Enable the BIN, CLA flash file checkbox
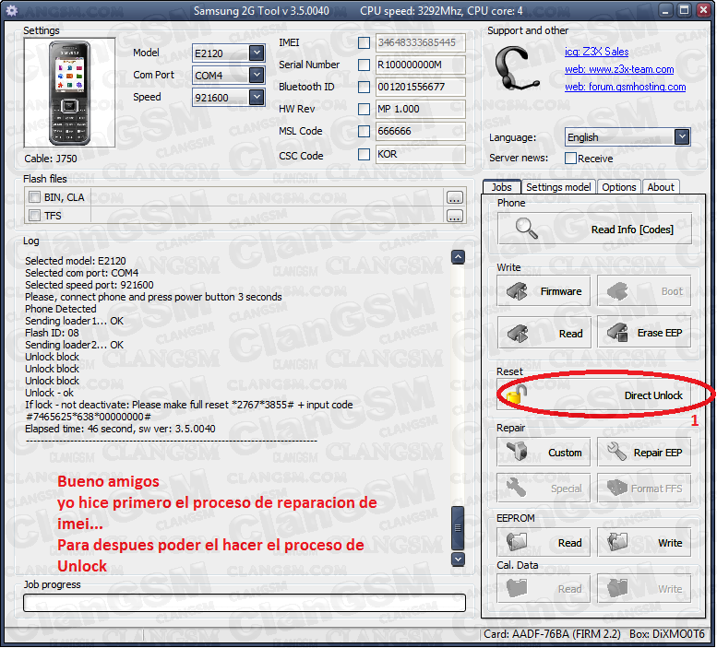The image size is (717, 648). coord(34,197)
